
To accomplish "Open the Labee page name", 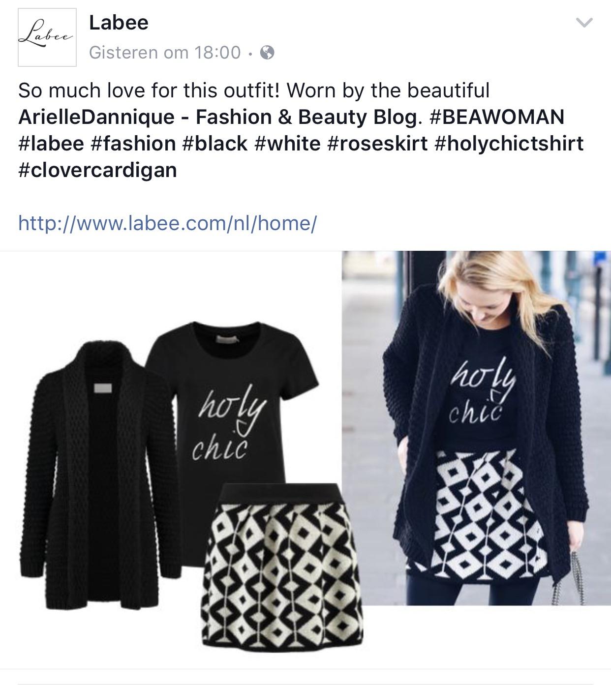I will click(119, 23).
